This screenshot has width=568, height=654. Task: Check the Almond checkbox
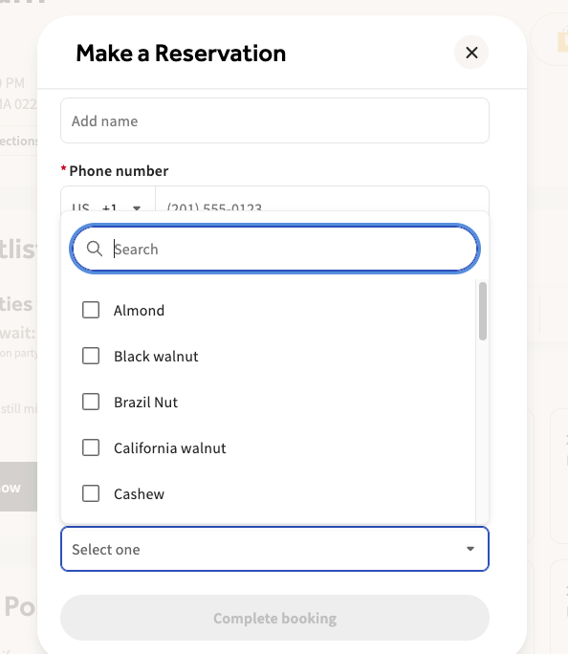(x=91, y=311)
